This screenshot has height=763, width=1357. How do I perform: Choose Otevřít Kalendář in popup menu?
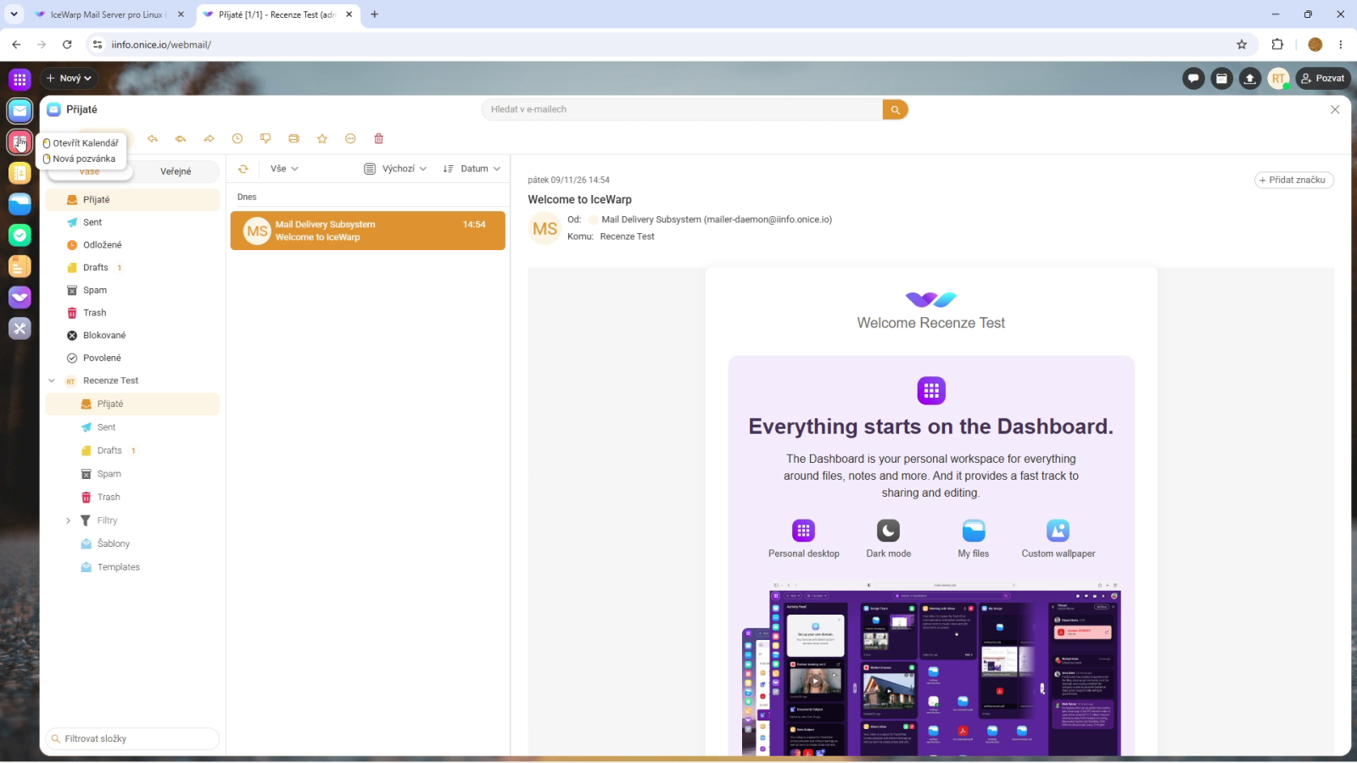[x=81, y=143]
